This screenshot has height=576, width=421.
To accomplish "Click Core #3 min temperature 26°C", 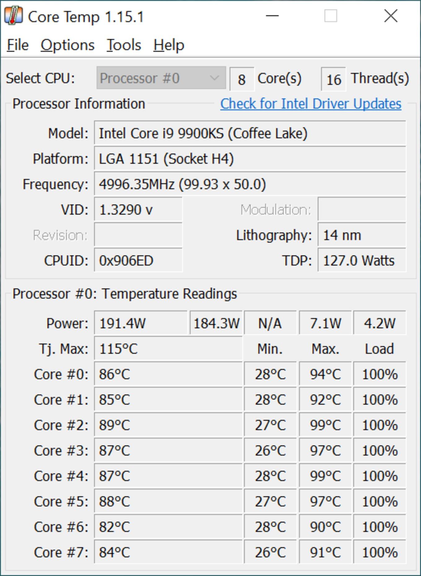I will click(x=270, y=450).
